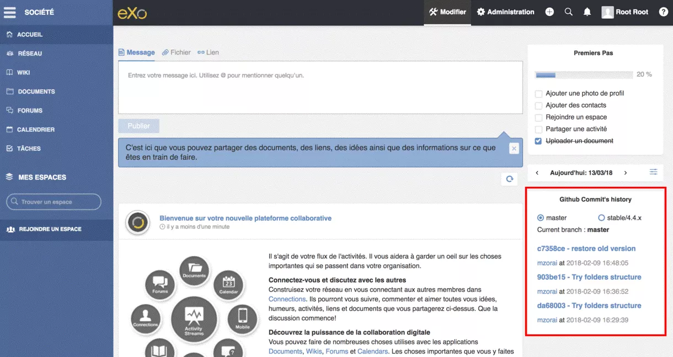This screenshot has width=673, height=357.
Task: Open the Administration menu
Action: click(506, 12)
